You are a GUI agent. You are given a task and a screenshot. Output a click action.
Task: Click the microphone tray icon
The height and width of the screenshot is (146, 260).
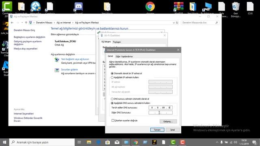pos(221,142)
